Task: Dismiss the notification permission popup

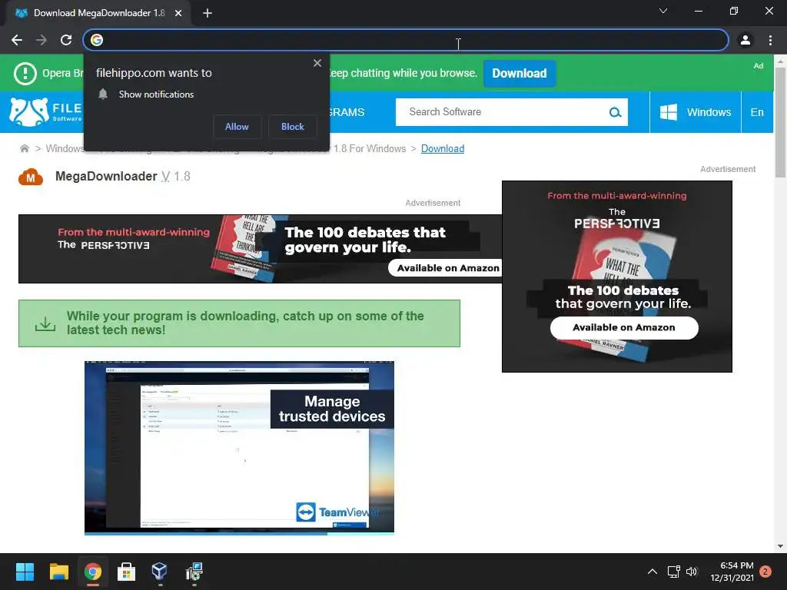Action: [x=317, y=63]
